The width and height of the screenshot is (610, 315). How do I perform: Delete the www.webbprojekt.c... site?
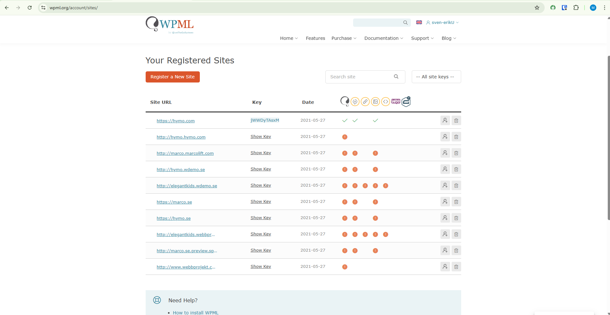(x=456, y=267)
